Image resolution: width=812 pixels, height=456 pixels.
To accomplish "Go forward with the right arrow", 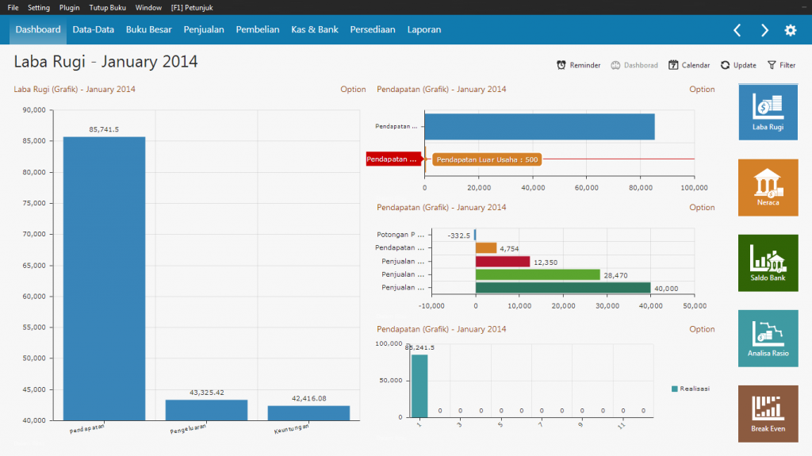I will coord(764,30).
